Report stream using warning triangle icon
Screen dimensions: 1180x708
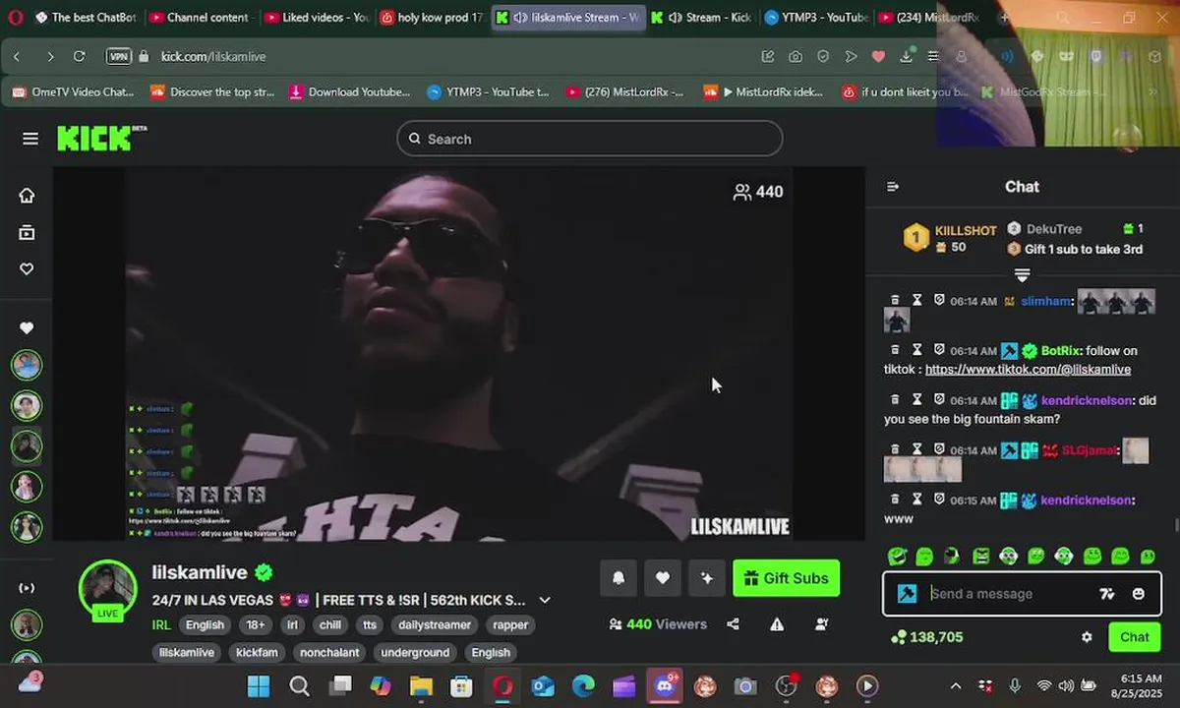[777, 624]
